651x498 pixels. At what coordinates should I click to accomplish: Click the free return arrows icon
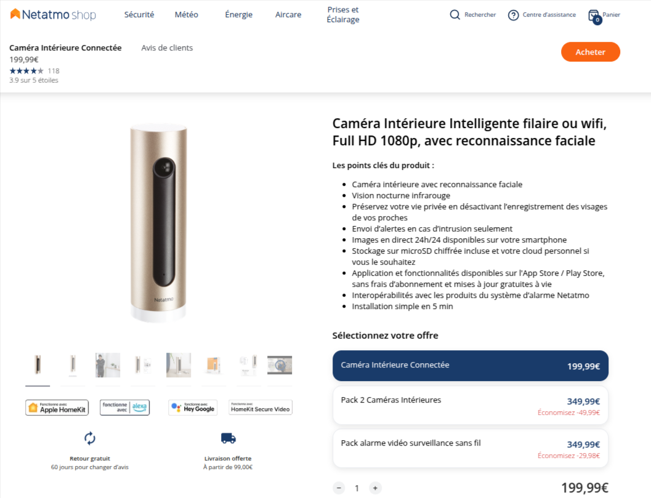click(90, 438)
